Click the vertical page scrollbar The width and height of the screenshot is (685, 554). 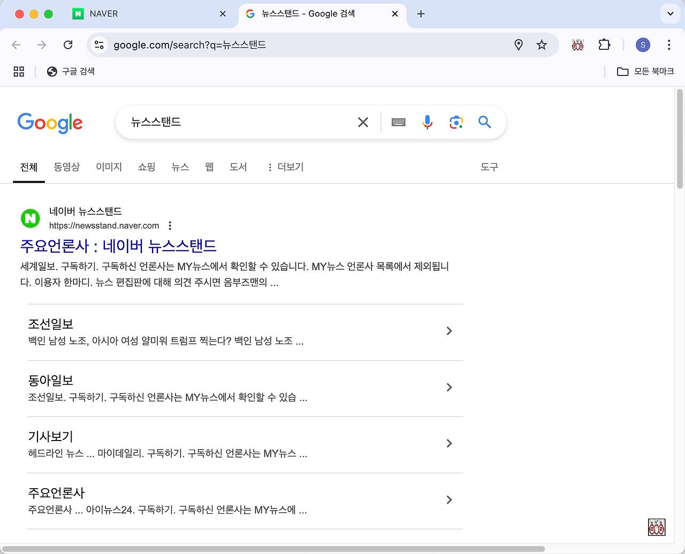tap(680, 139)
